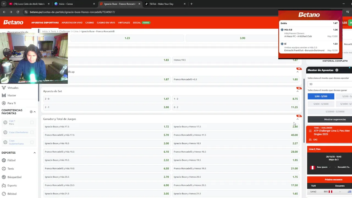Open the Social Nuevo menu item
This screenshot has width=352, height=198.
(x=141, y=23)
